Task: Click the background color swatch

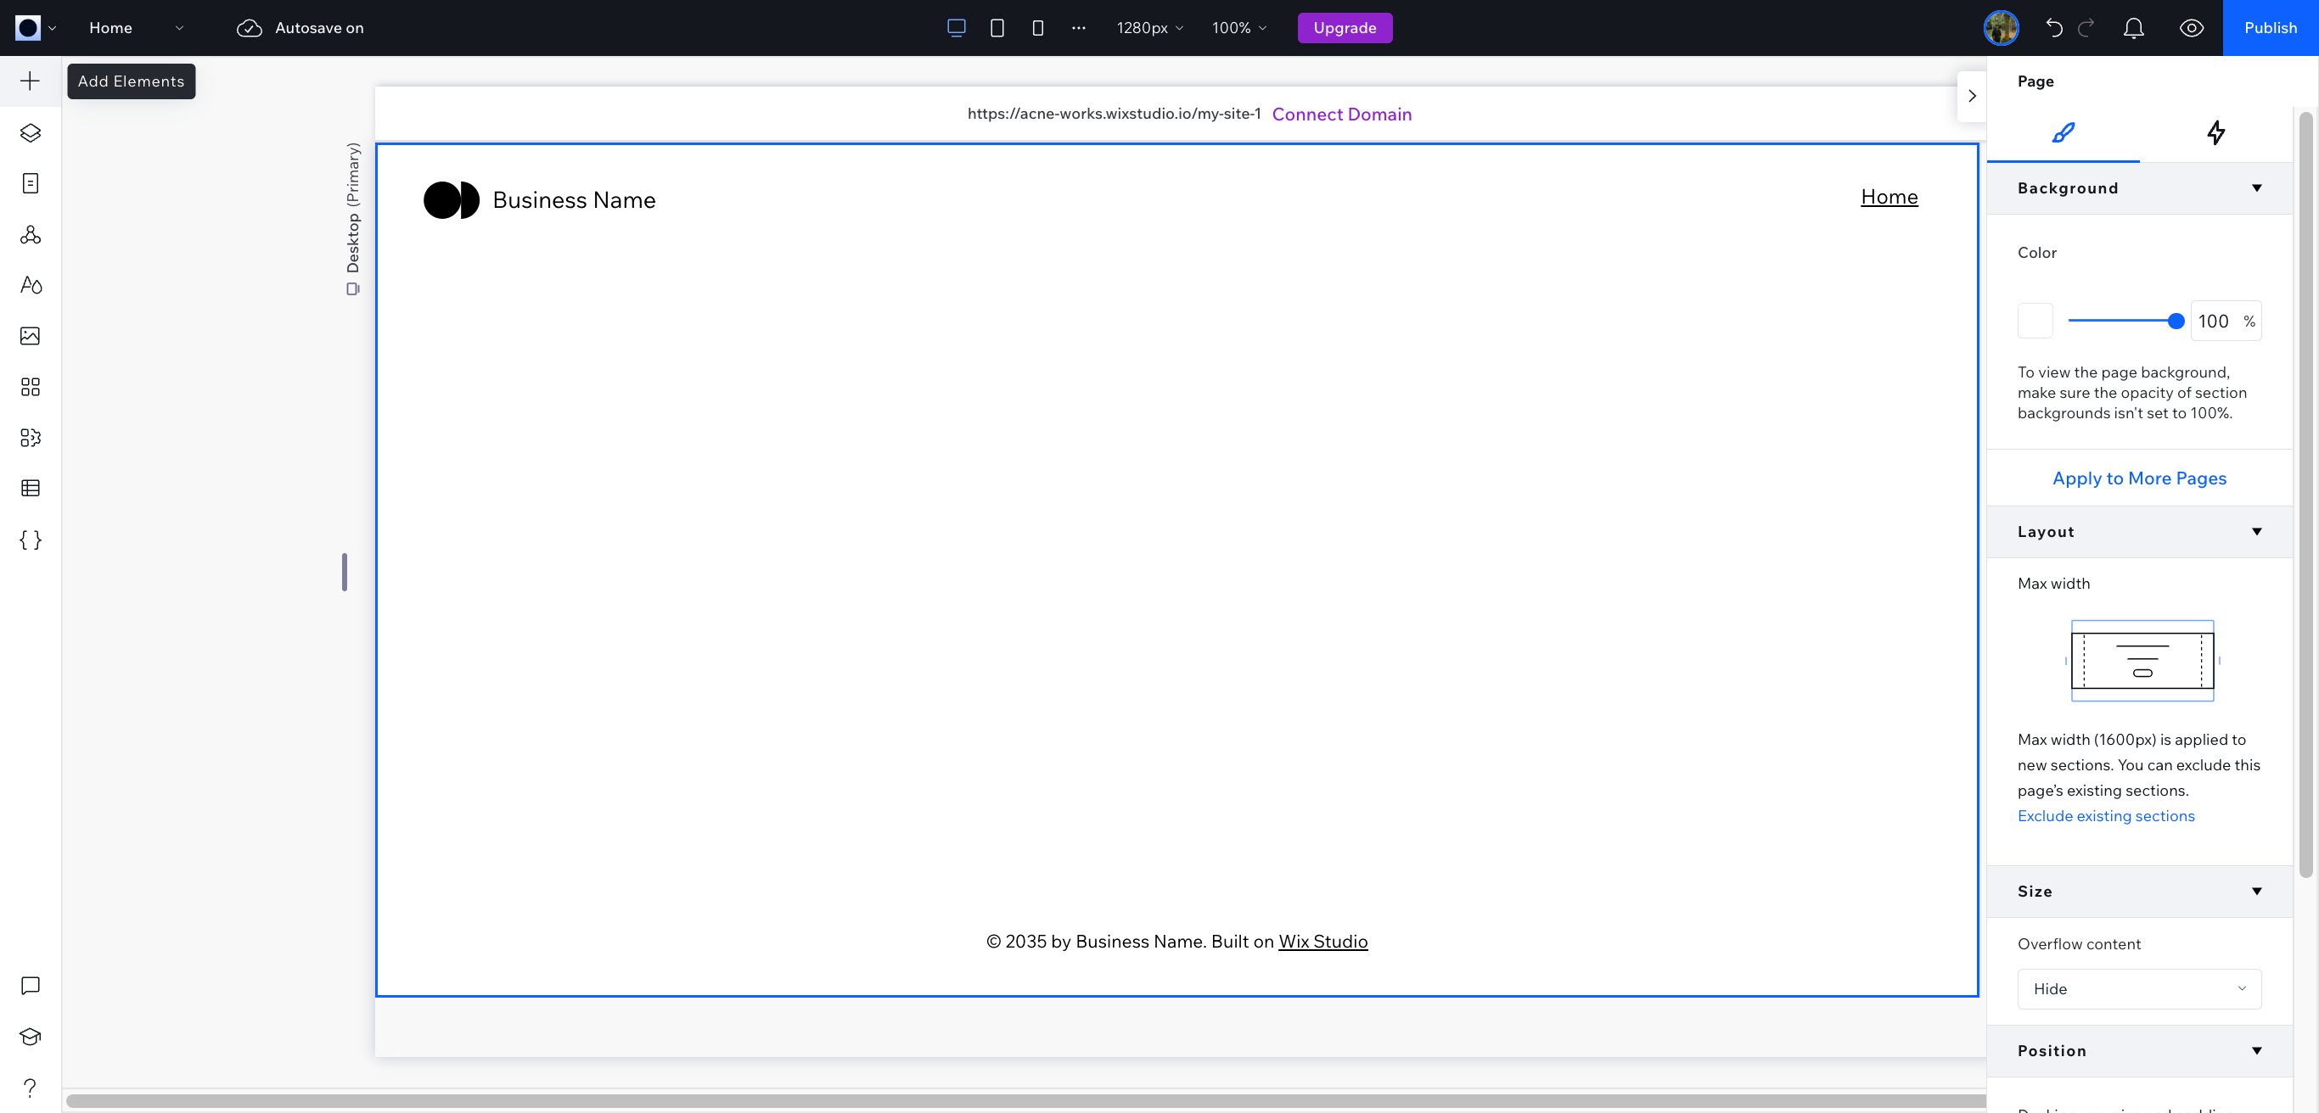Action: (x=2035, y=322)
